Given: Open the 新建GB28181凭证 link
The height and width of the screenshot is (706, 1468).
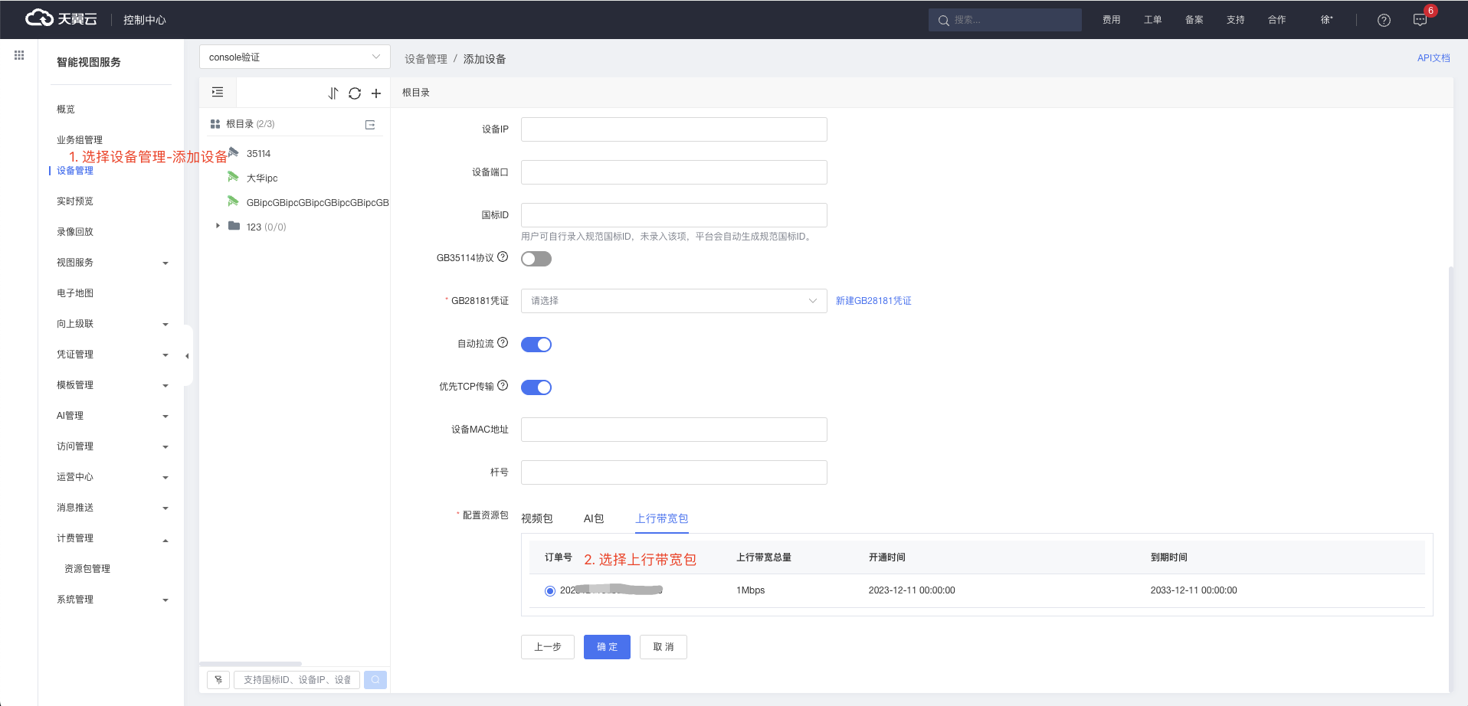Looking at the screenshot, I should pos(873,301).
